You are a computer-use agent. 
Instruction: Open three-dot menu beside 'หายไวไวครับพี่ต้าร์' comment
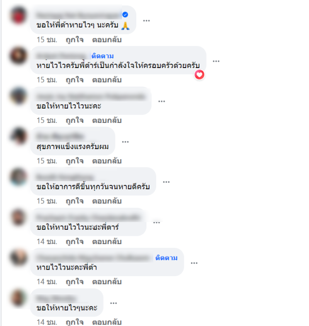click(216, 61)
